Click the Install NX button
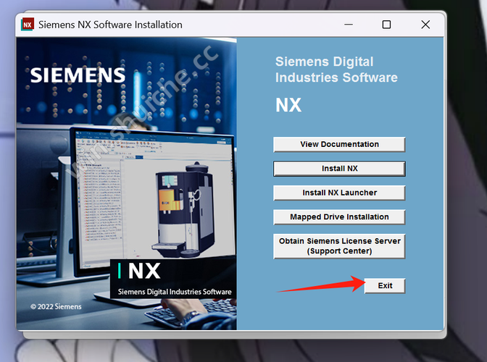The image size is (487, 362). (x=339, y=169)
